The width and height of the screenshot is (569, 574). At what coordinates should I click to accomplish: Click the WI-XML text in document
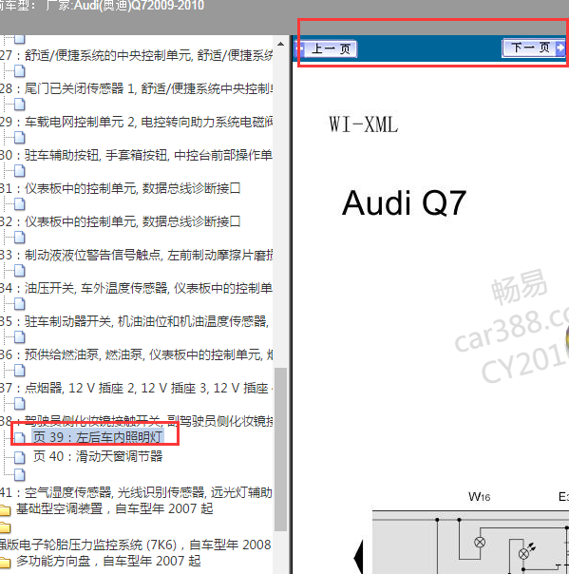tap(364, 124)
